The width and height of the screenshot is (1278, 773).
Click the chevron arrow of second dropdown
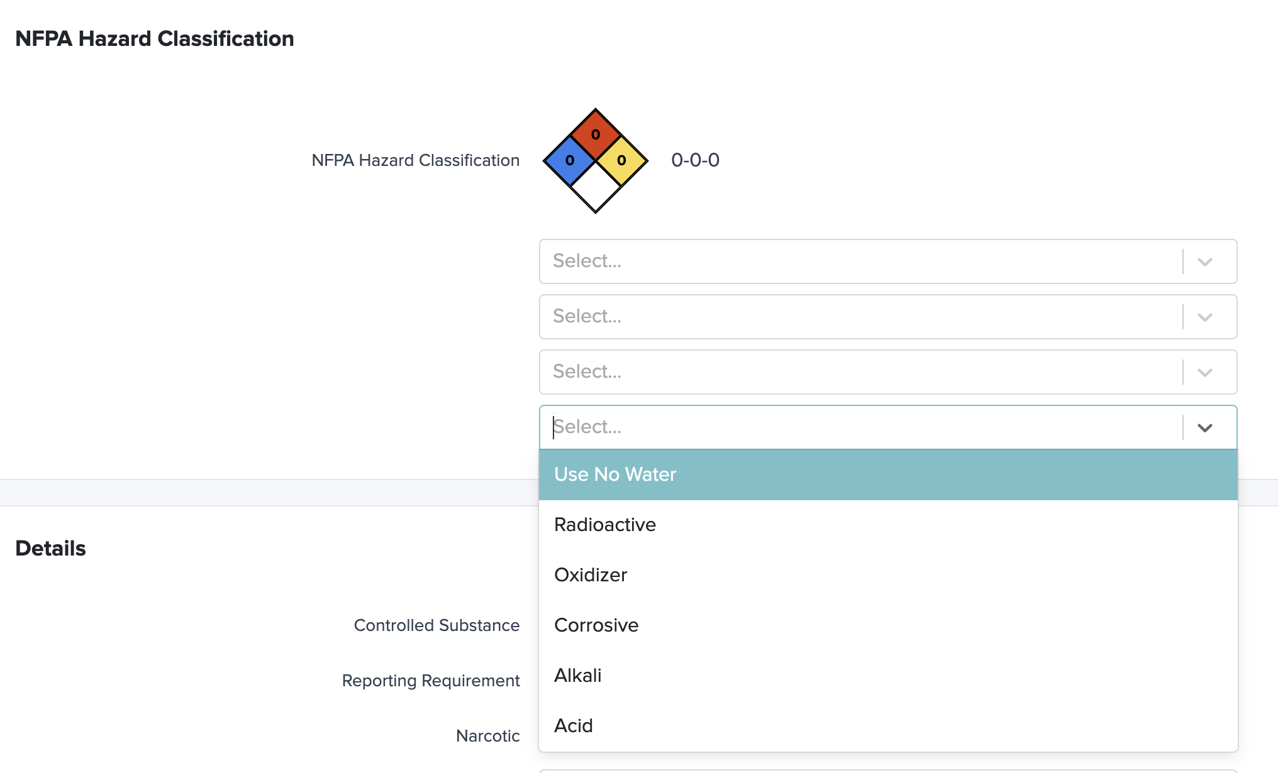coord(1204,317)
